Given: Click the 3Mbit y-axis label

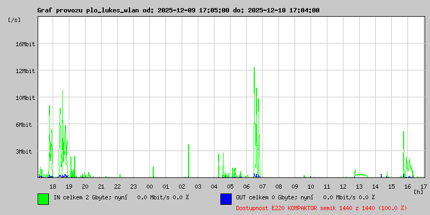Looking at the screenshot, I should pyautogui.click(x=24, y=152).
